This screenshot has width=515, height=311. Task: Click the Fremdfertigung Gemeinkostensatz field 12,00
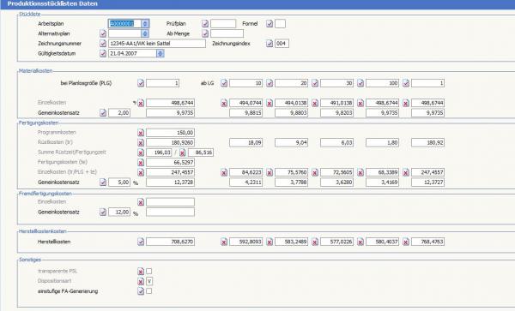coord(119,212)
